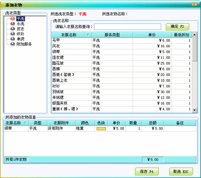
Task: Sort by 衣服名称 column arrow in upper table
Action: (88, 35)
